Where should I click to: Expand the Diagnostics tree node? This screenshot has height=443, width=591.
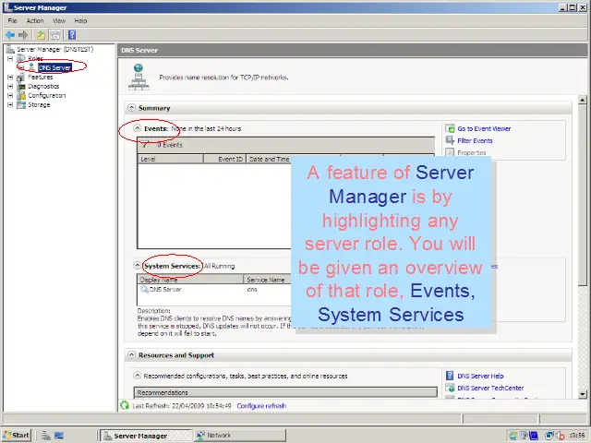(10, 86)
